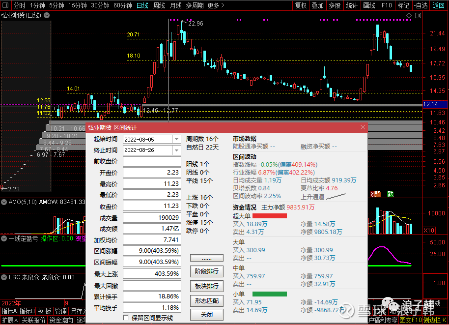The height and width of the screenshot is (325, 449).
Task: Open the 终止时间 date dropdown
Action: 176,150
